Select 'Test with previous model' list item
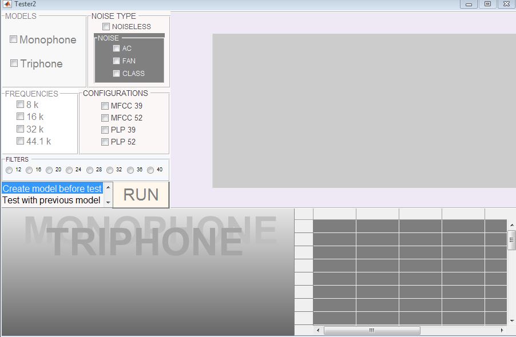The width and height of the screenshot is (516, 337). pos(51,200)
